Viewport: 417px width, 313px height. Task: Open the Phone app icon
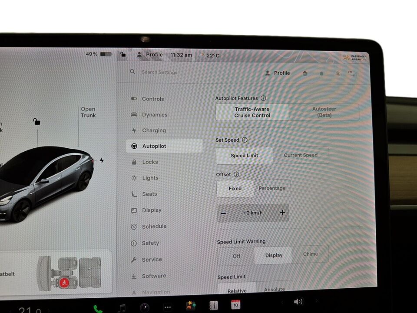point(98,309)
